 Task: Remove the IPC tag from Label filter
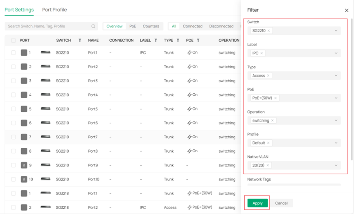(262, 53)
